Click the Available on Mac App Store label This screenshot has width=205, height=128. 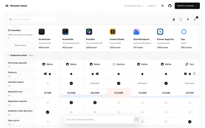[20, 111]
